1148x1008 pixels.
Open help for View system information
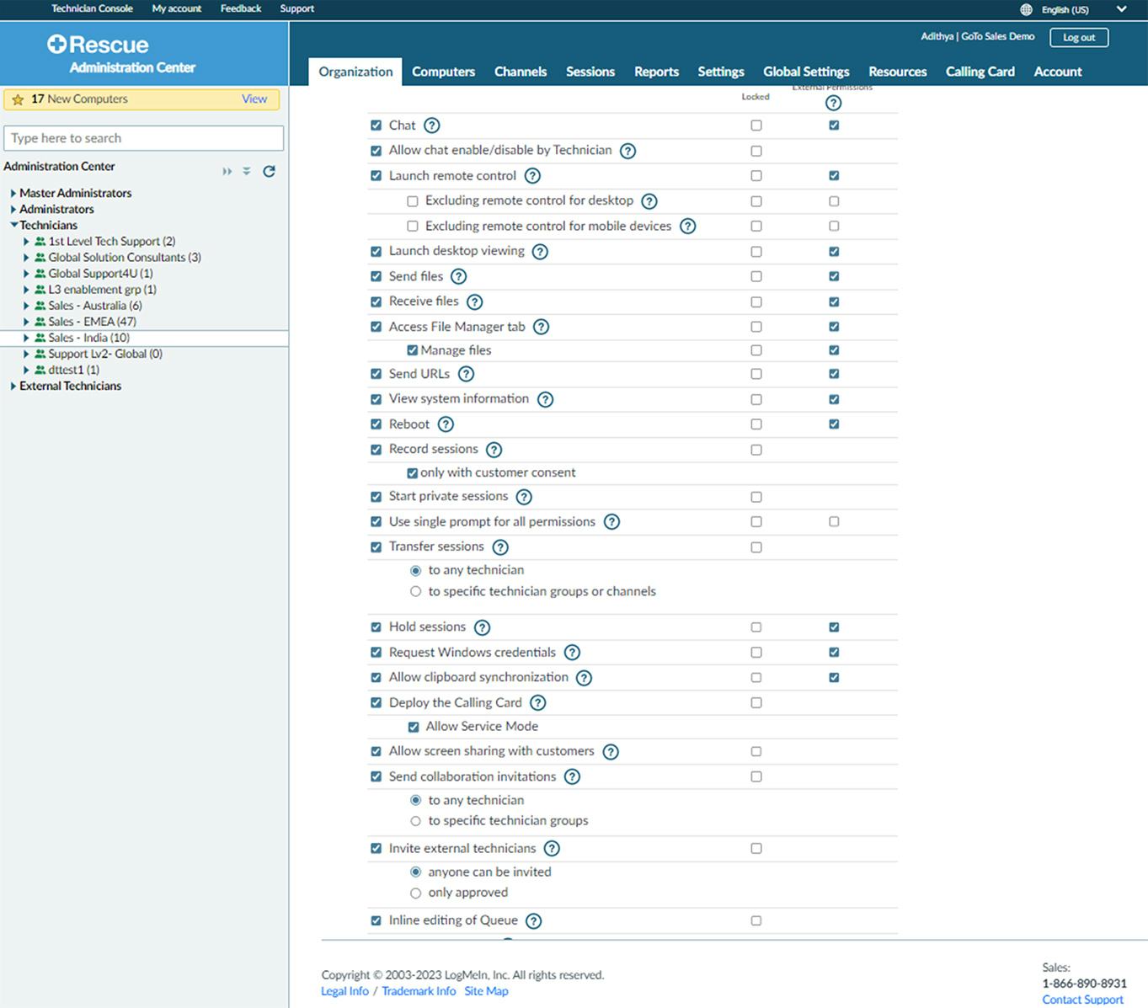pos(545,399)
